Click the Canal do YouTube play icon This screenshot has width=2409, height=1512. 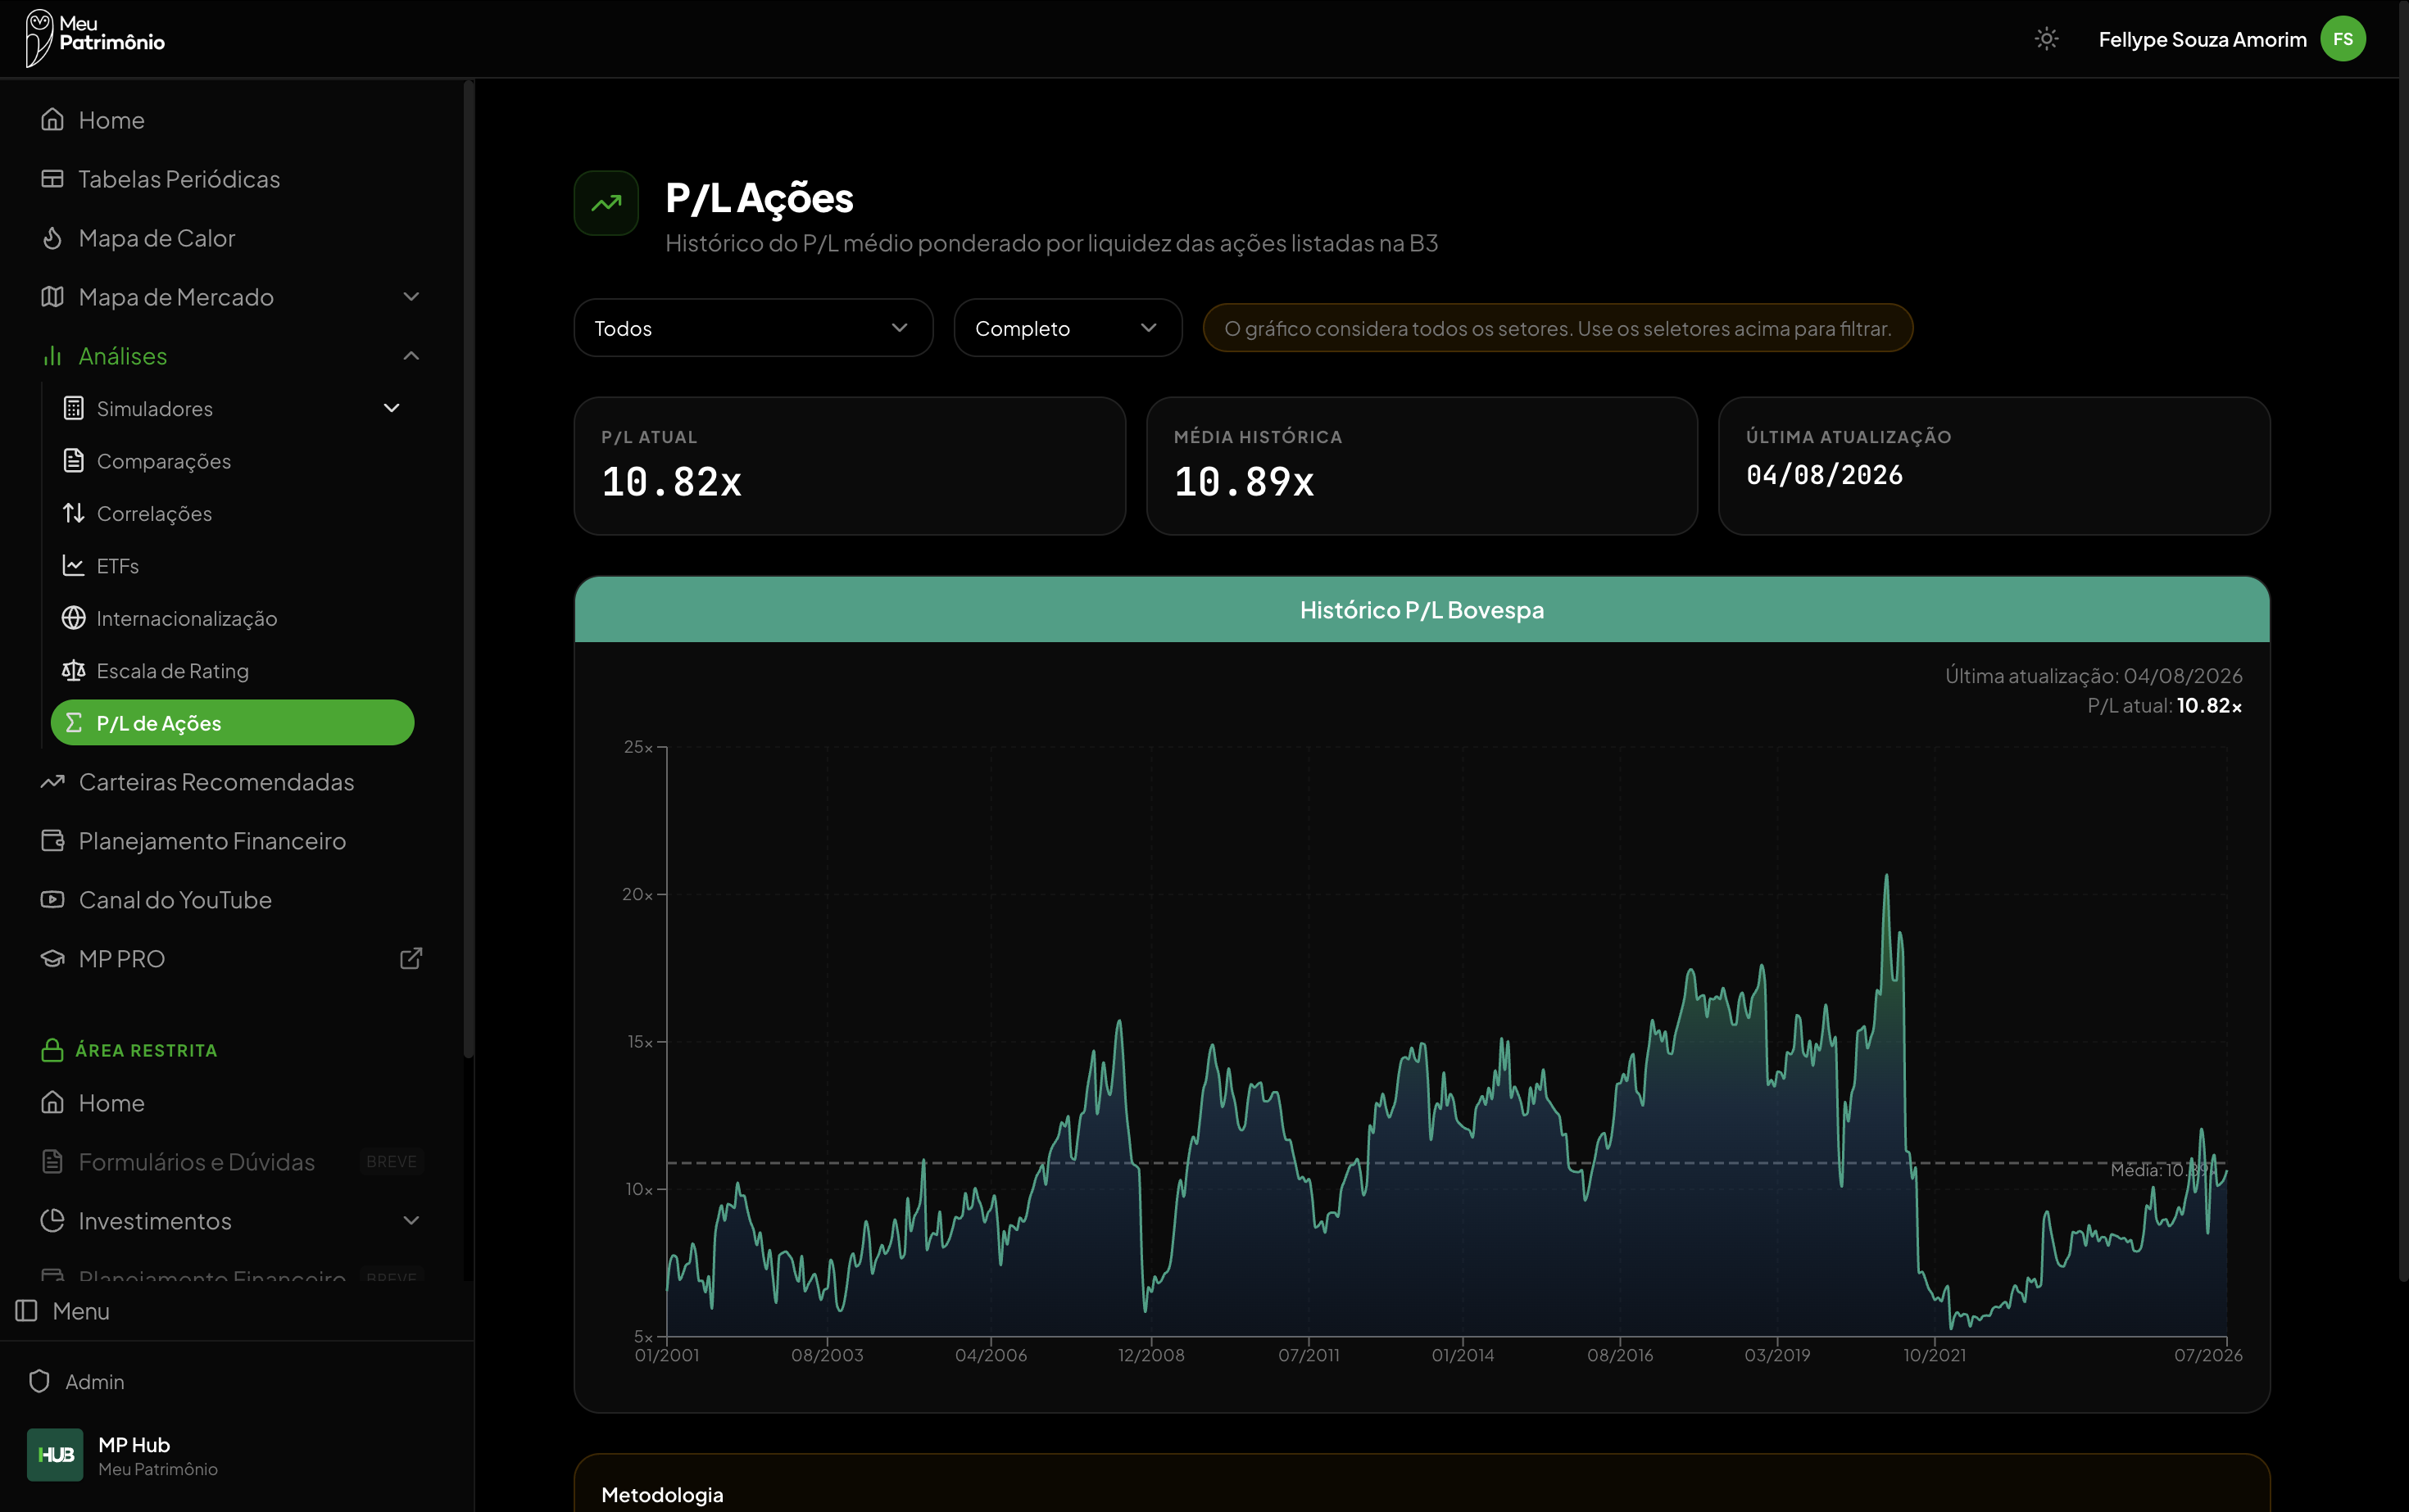click(52, 900)
